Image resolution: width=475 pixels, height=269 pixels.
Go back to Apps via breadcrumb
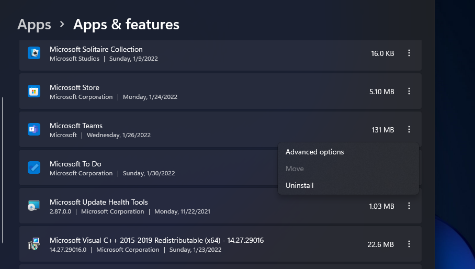tap(34, 24)
